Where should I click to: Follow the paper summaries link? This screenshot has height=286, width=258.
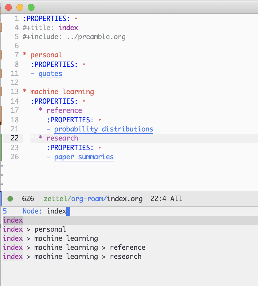click(x=84, y=157)
